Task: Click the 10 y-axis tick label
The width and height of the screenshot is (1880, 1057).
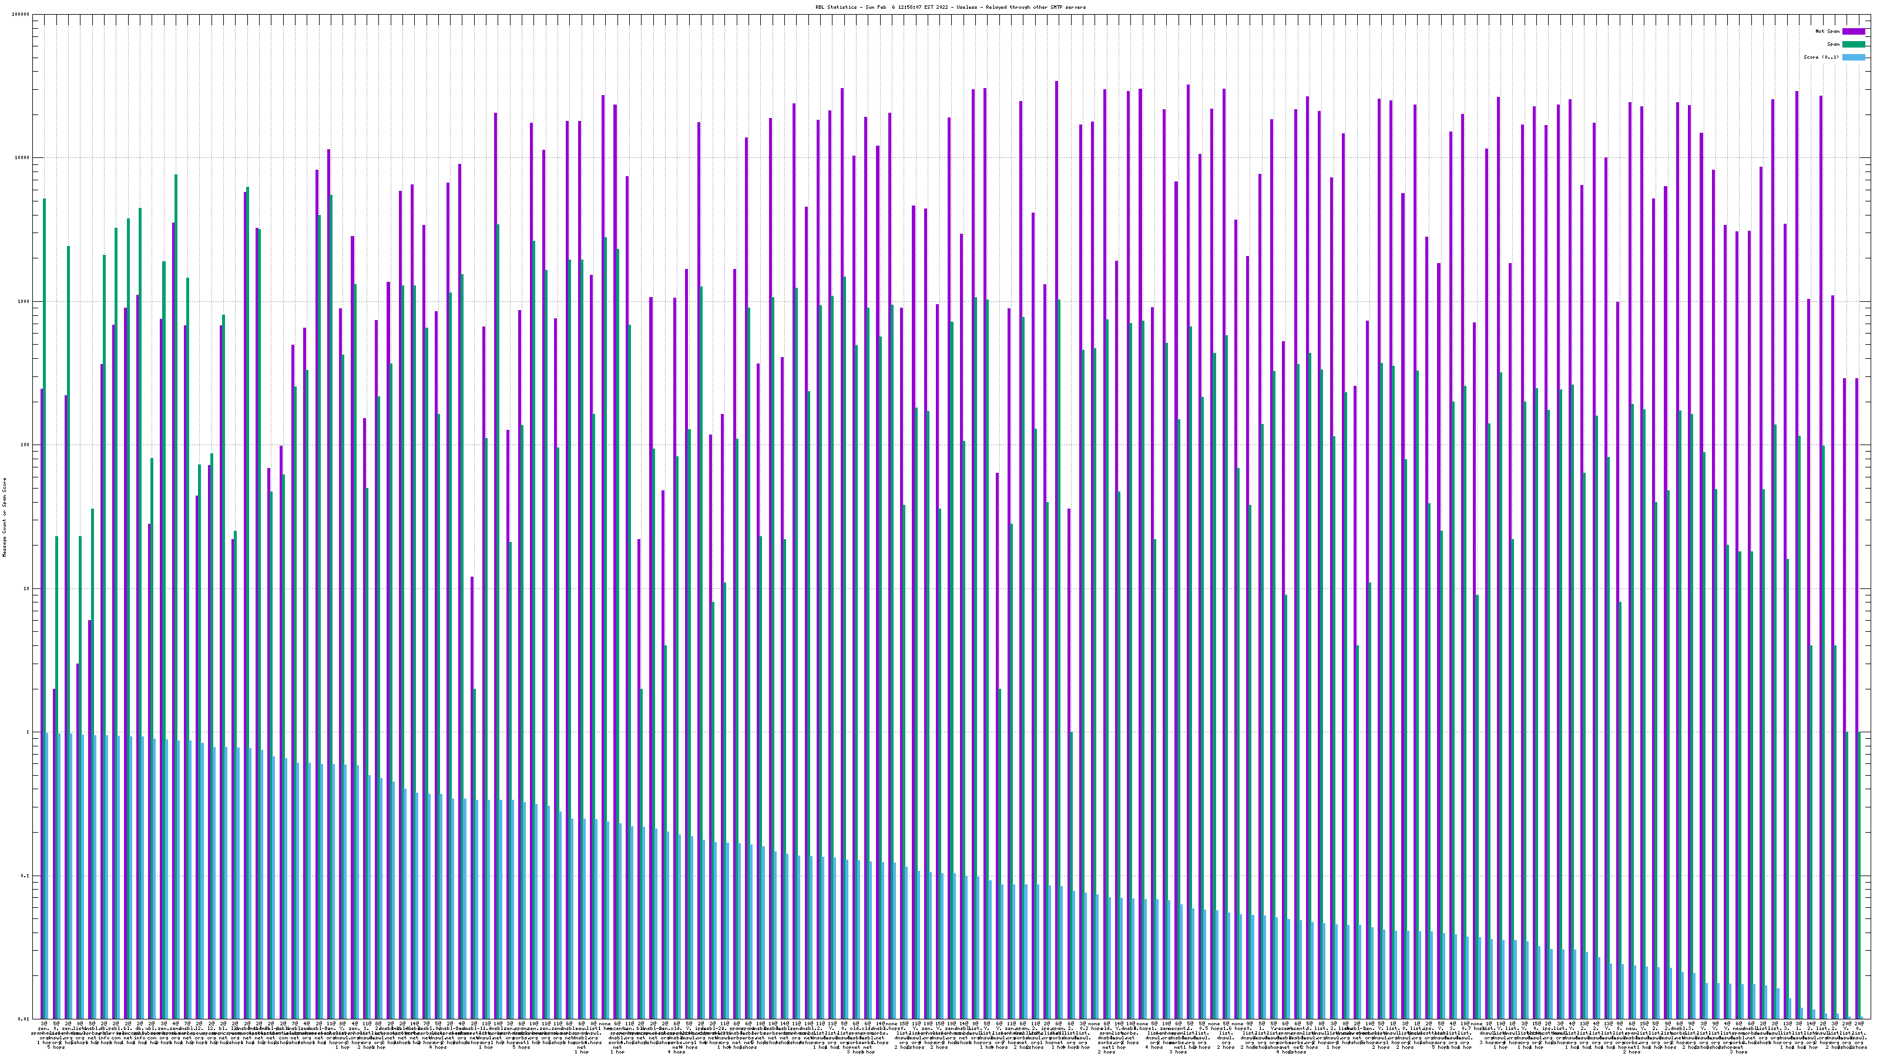Action: [27, 588]
